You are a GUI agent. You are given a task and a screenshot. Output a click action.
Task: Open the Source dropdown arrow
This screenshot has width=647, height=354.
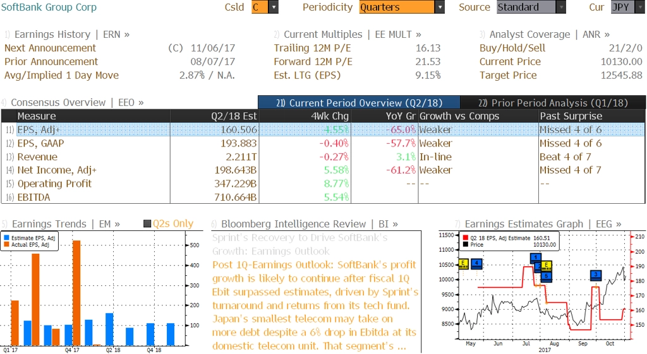coord(561,7)
